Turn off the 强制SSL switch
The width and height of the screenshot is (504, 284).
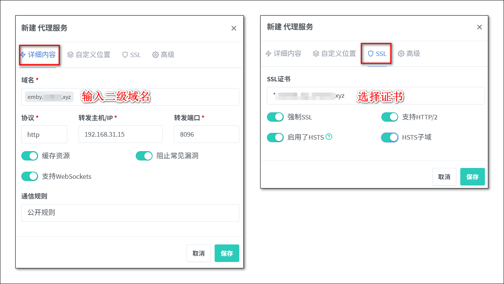click(x=276, y=117)
